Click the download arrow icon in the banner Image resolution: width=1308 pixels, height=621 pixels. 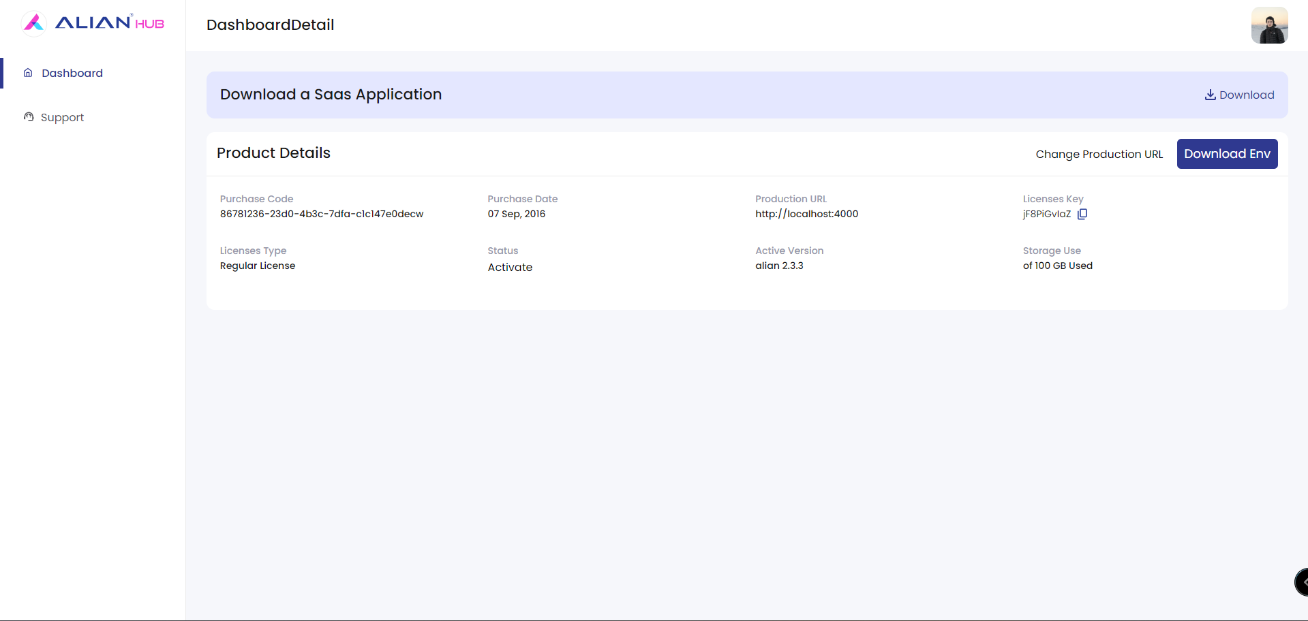coord(1210,95)
